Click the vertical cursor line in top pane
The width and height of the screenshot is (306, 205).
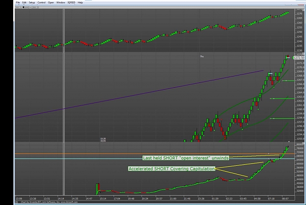click(64, 30)
